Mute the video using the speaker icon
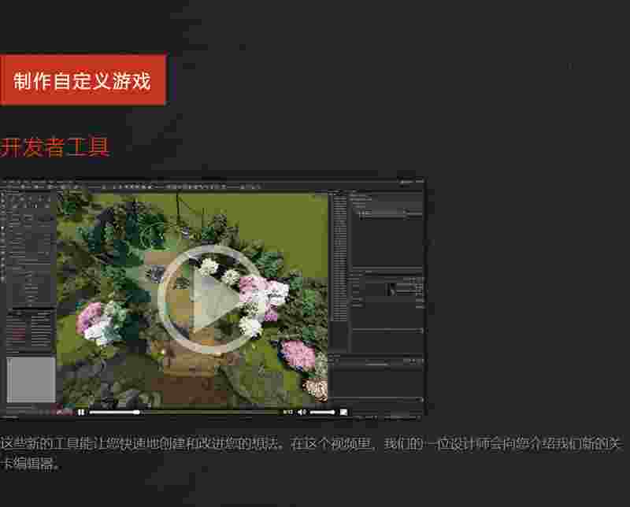The height and width of the screenshot is (507, 630). (301, 412)
